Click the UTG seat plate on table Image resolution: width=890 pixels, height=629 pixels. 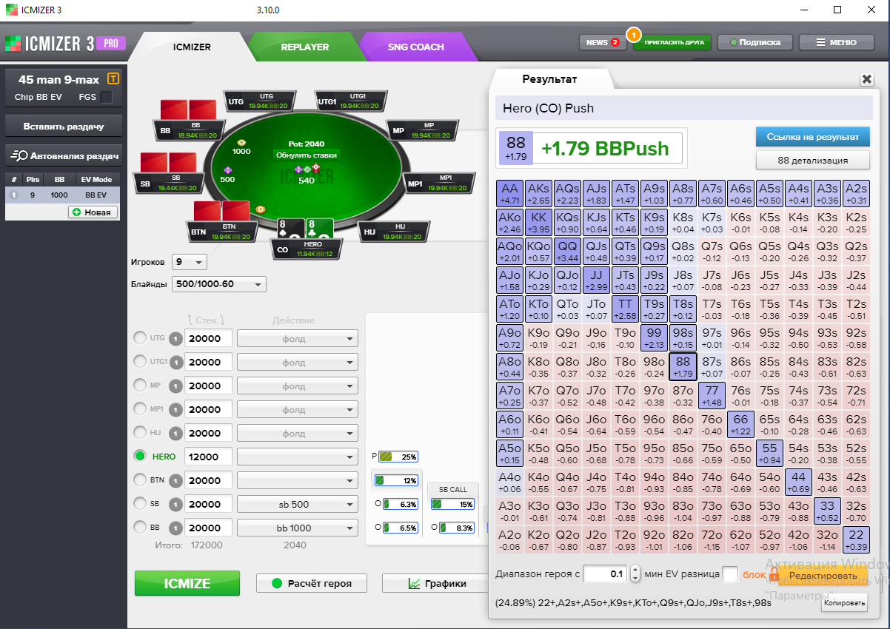[260, 101]
